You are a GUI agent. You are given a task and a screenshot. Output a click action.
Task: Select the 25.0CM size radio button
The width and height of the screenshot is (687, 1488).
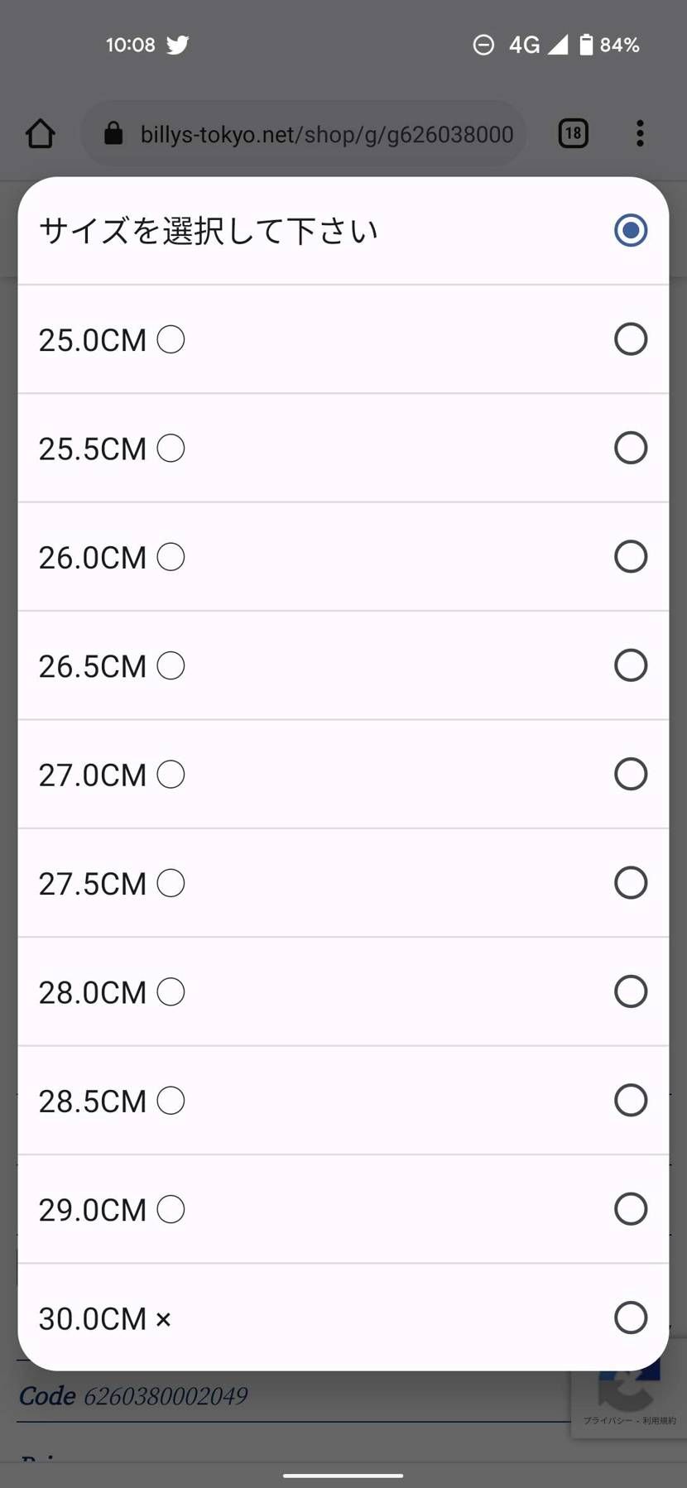[631, 339]
